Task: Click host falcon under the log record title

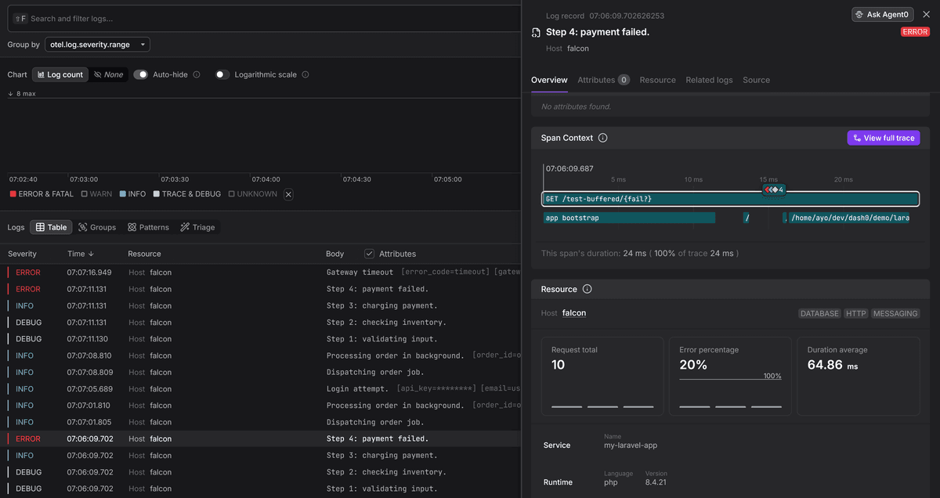Action: click(x=578, y=49)
